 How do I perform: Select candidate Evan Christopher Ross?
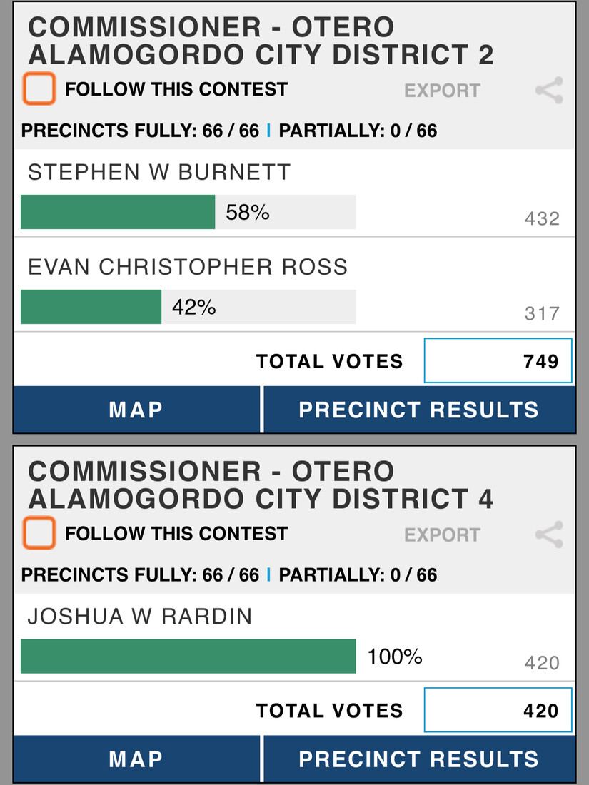click(x=188, y=267)
